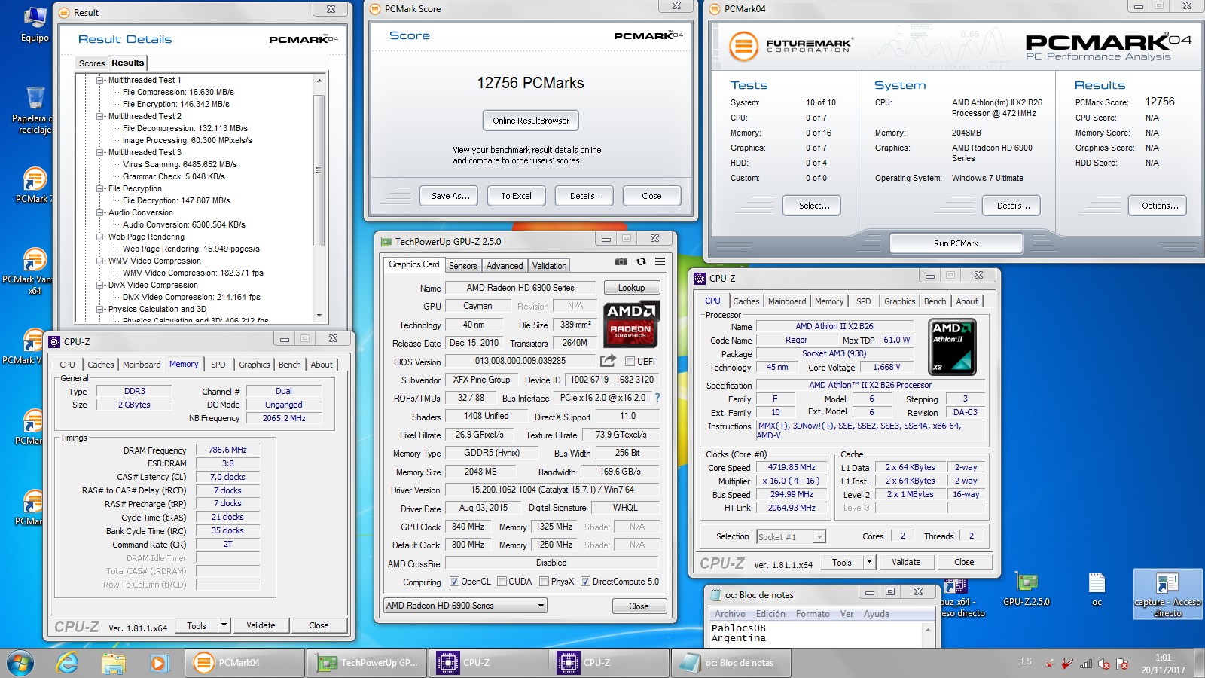1205x678 pixels.
Task: Switch to Sensors tab in GPU-Z
Action: tap(462, 266)
